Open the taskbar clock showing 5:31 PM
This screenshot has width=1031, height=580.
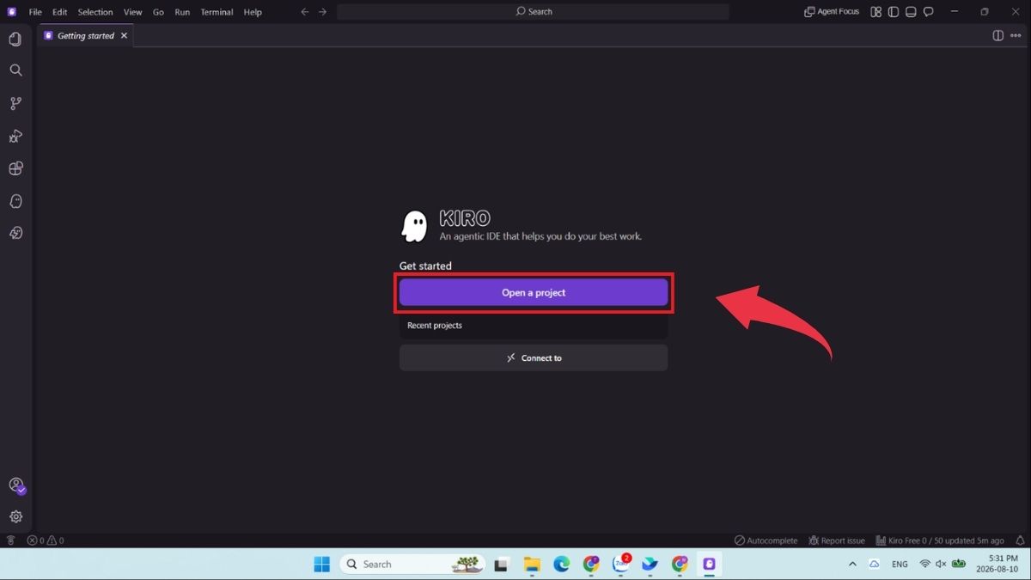tap(997, 564)
